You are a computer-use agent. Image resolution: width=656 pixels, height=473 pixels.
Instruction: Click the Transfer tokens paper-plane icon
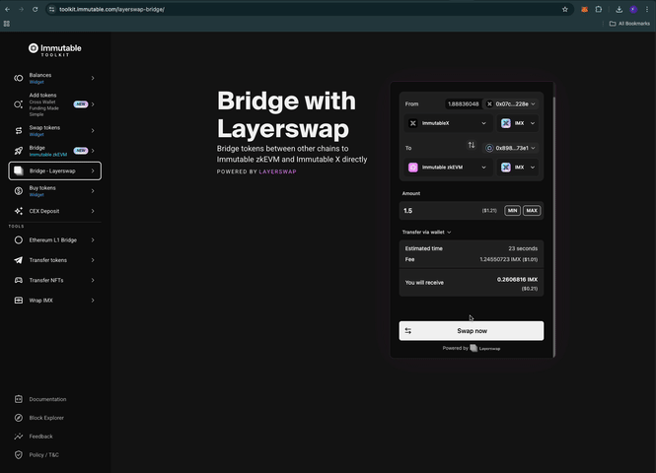(x=19, y=260)
